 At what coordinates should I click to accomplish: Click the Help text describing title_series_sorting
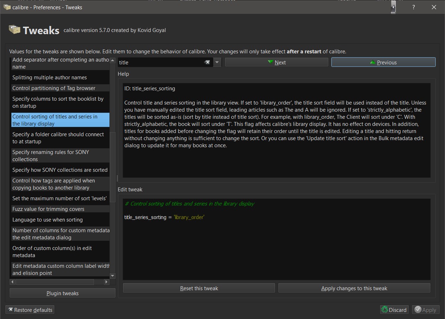277,124
